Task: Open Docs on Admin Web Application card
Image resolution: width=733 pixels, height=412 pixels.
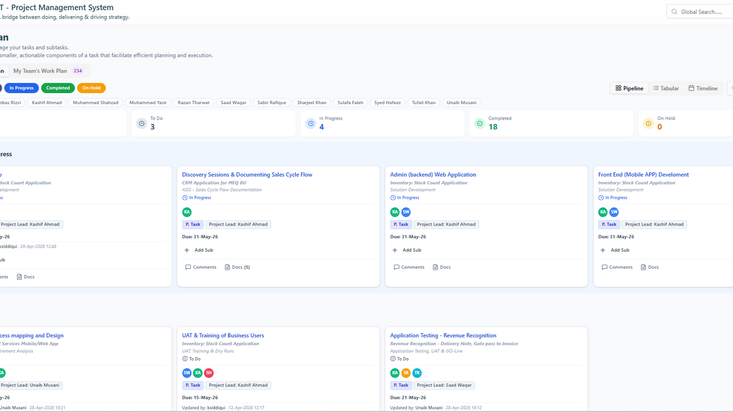Action: pyautogui.click(x=442, y=267)
